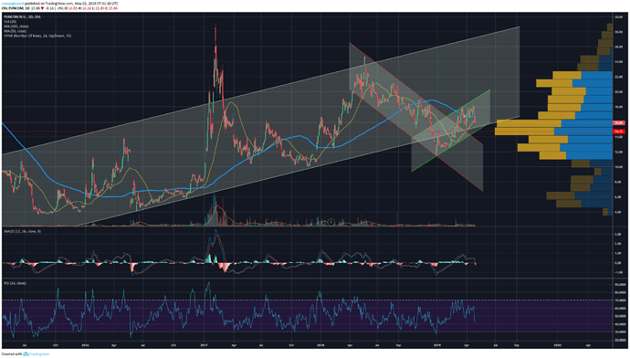Click the green rising channel's upper boundary line
The height and width of the screenshot is (358, 630).
point(451,114)
